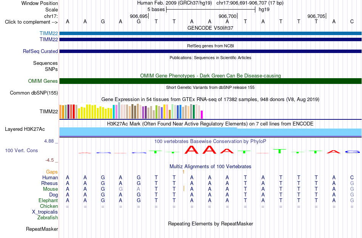Click the Elephant species label

(x=48, y=200)
